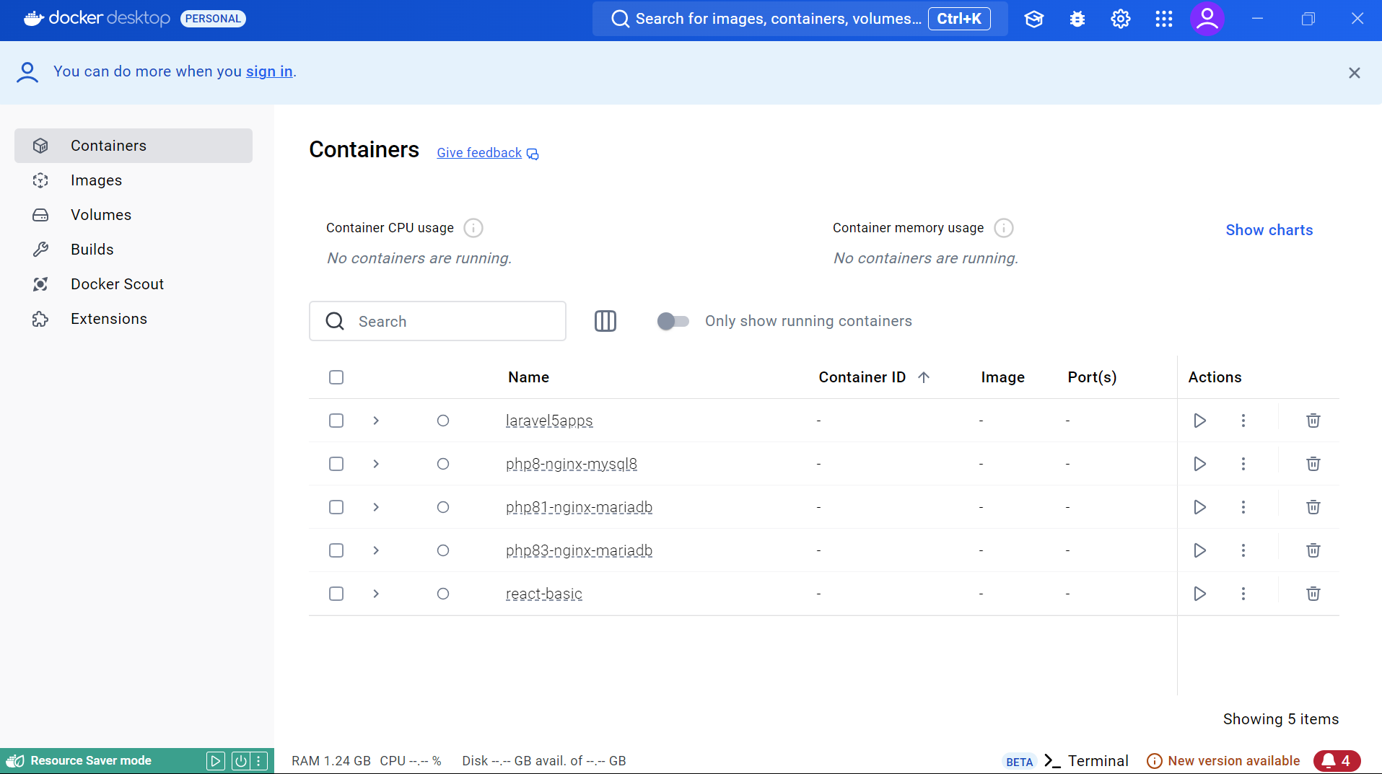Open more actions for php83-nginx-mariadb
The width and height of the screenshot is (1382, 774).
click(1243, 550)
